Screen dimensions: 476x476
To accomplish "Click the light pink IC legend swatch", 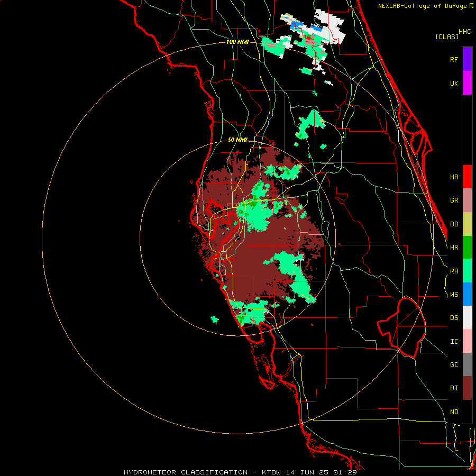I will (467, 341).
